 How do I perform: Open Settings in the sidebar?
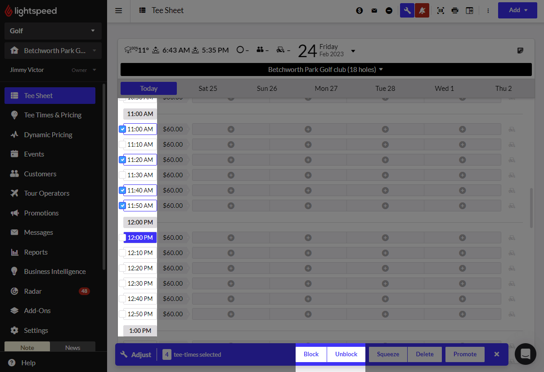50,331
